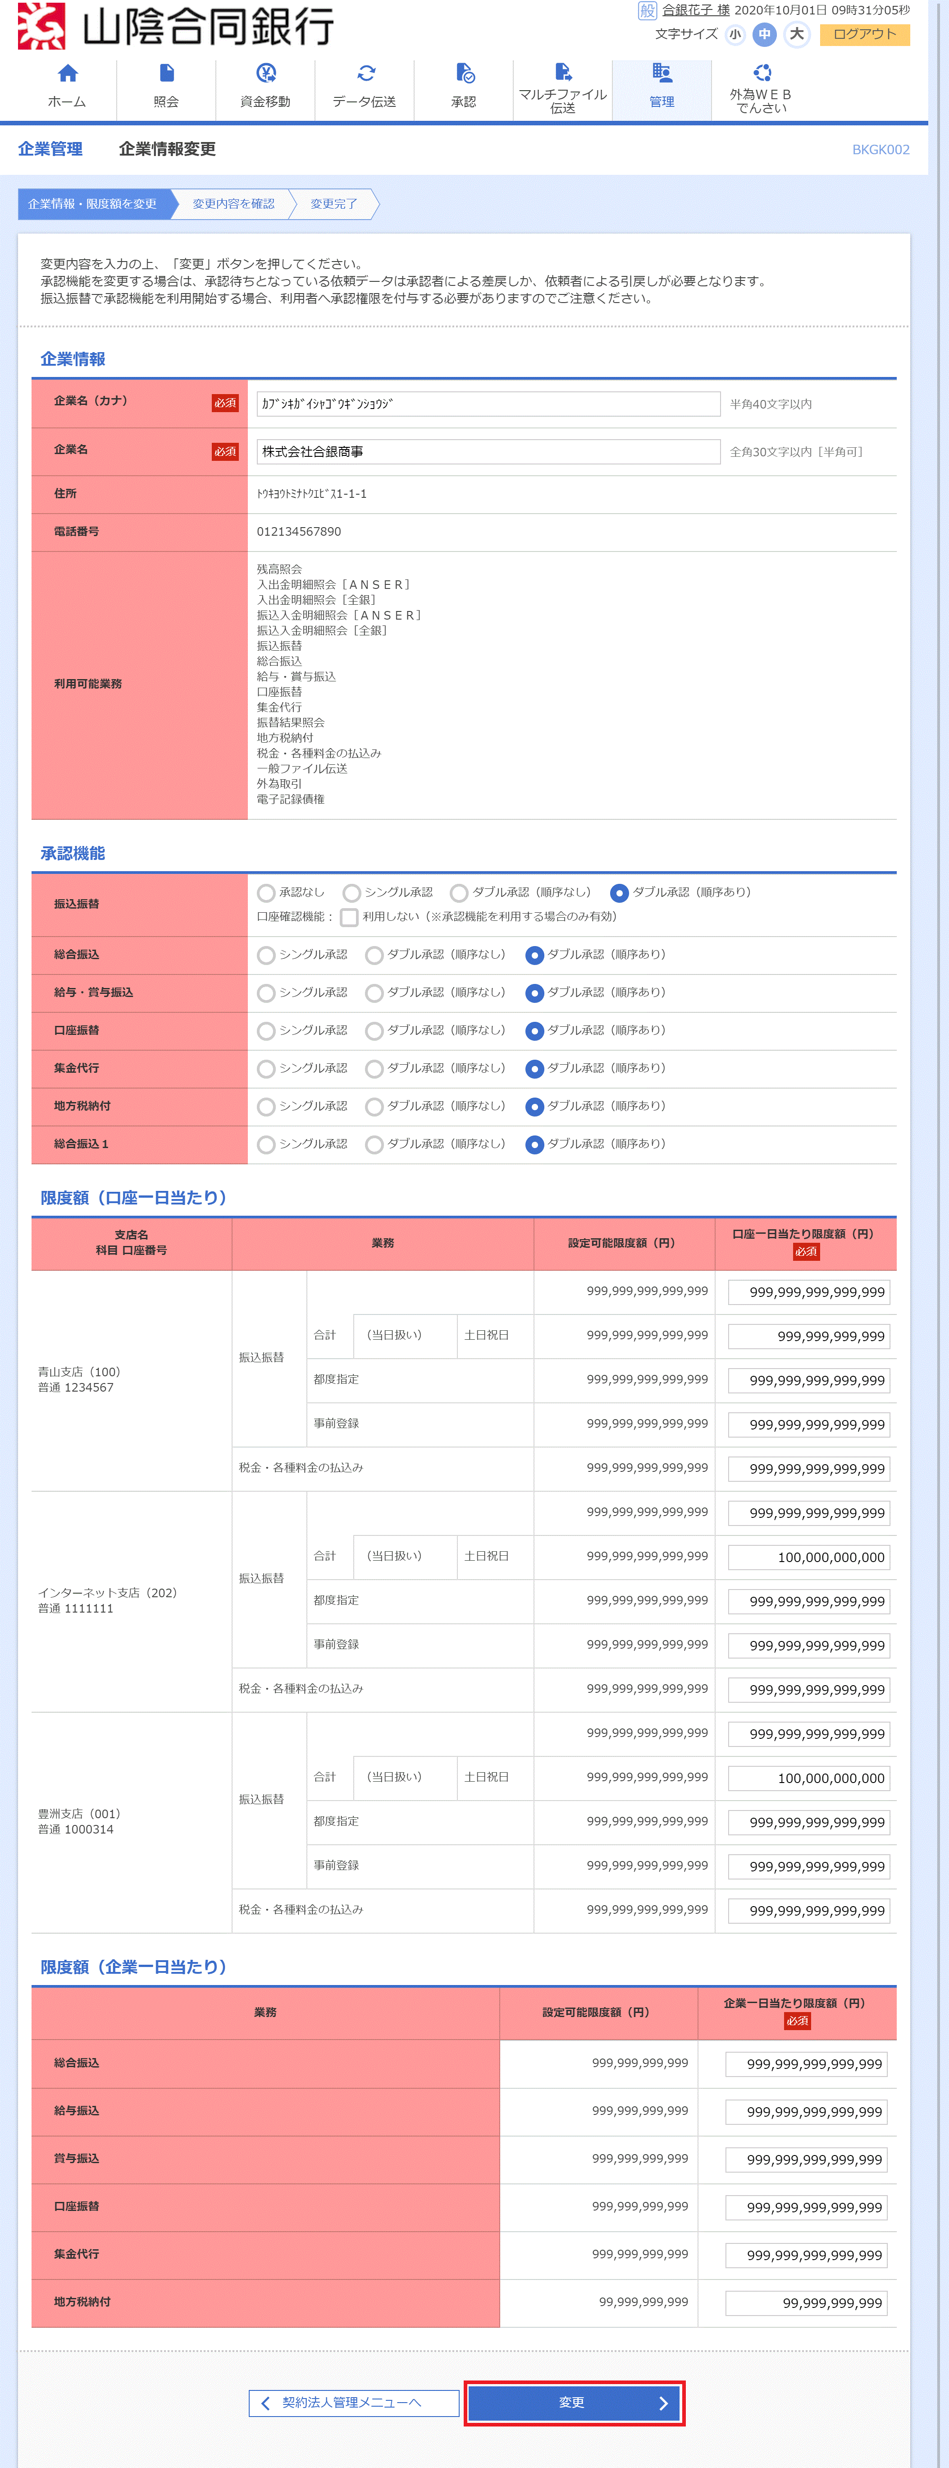Select シングル承認 for 総合振込
Image resolution: width=949 pixels, height=2468 pixels.
click(x=266, y=955)
